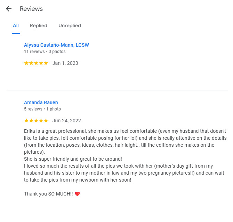Click the "5 reviews • 1 photo" text

42,109
